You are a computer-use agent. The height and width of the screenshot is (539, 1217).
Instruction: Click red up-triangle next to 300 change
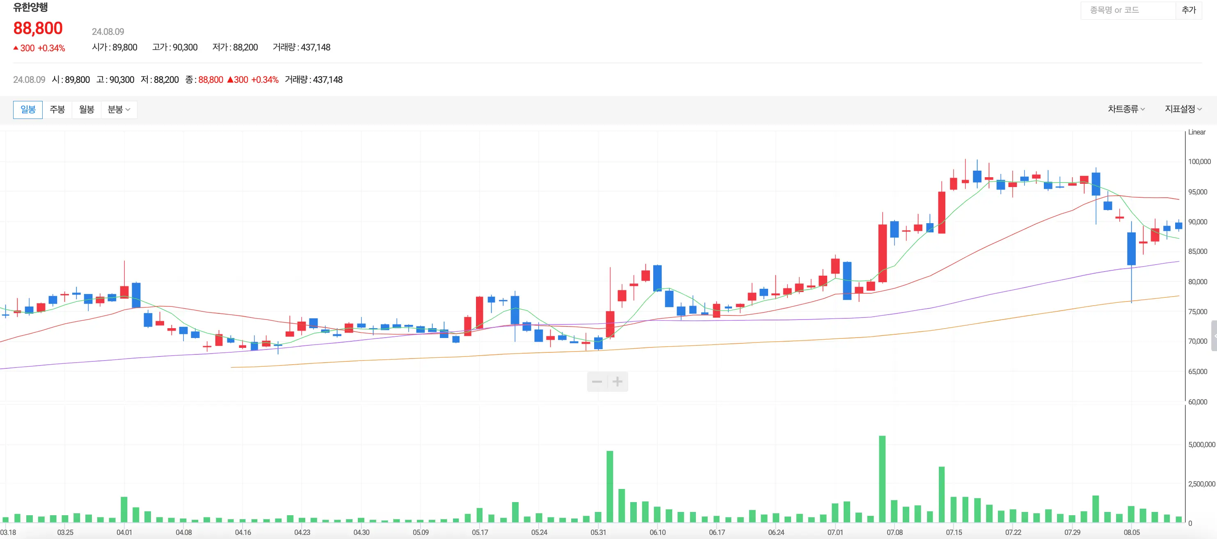click(x=16, y=48)
